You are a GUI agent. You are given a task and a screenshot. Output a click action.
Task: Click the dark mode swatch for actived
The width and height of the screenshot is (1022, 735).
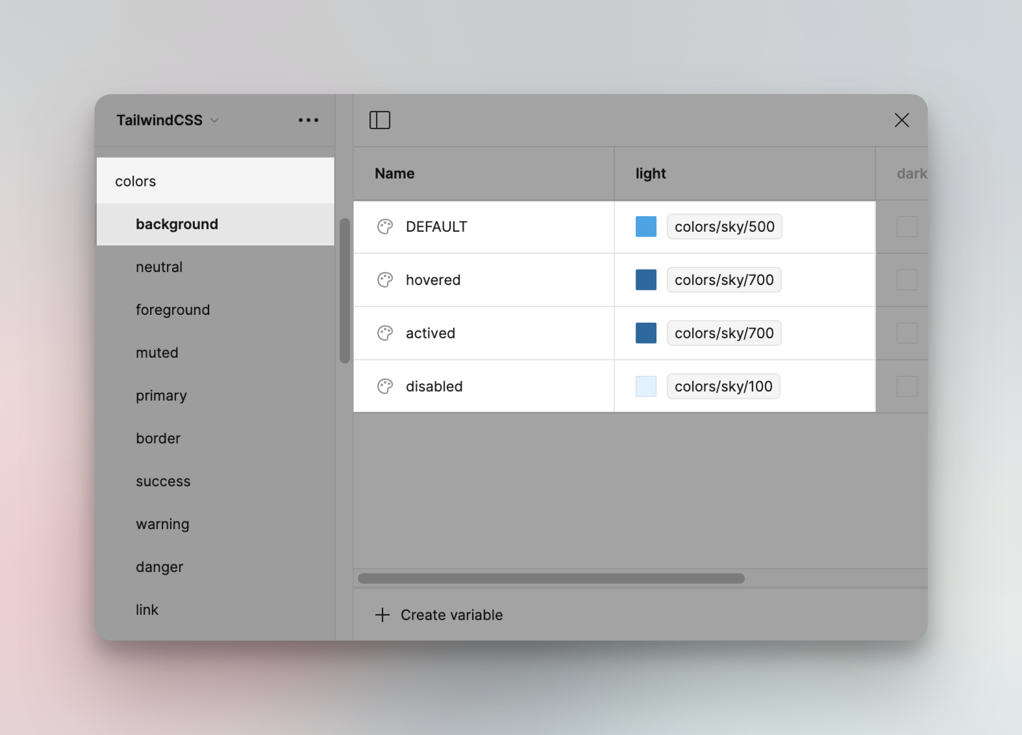pos(907,333)
